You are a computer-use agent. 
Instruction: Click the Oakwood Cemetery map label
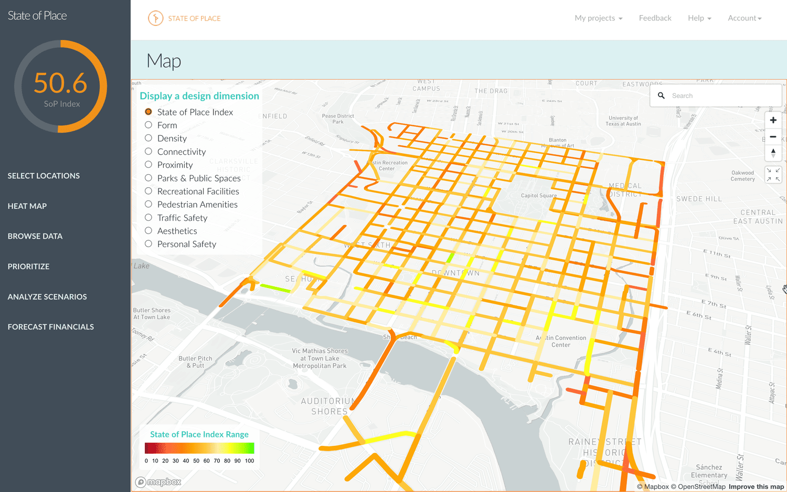click(x=743, y=176)
